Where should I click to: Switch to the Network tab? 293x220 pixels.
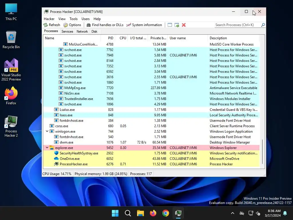82,32
